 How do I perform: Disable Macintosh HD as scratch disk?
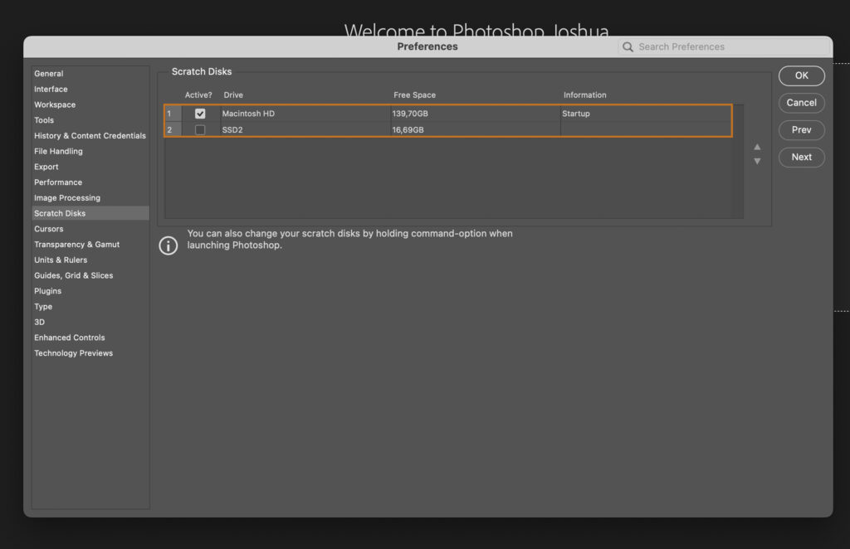coord(200,113)
